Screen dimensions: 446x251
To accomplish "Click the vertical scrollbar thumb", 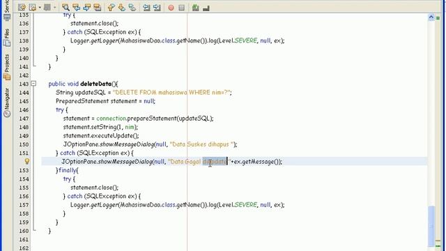I will point(431,226).
